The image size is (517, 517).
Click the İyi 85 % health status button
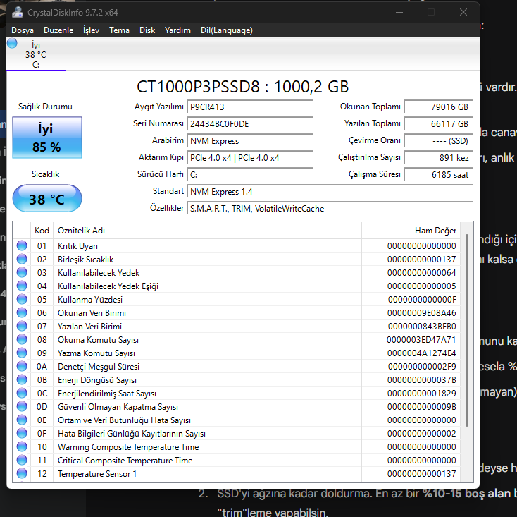click(x=47, y=138)
